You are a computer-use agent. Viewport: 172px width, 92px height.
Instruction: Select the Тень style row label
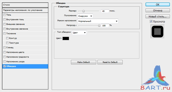click(9, 15)
